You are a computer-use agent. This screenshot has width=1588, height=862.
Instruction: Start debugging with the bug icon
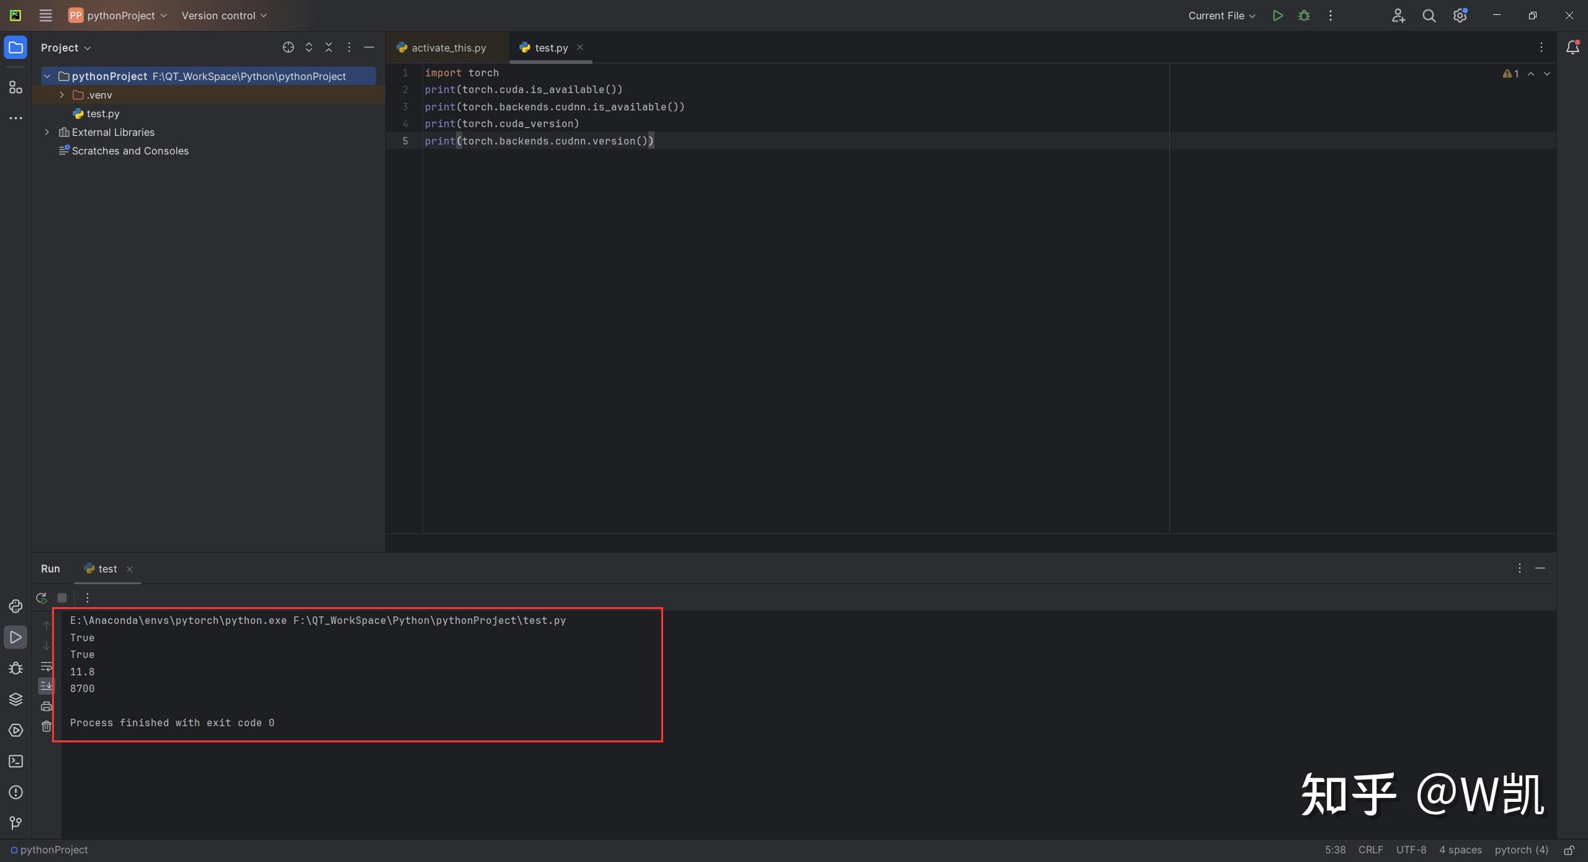click(x=1304, y=16)
